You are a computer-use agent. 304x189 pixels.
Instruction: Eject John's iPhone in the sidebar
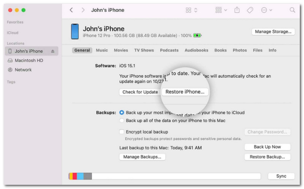click(x=52, y=51)
